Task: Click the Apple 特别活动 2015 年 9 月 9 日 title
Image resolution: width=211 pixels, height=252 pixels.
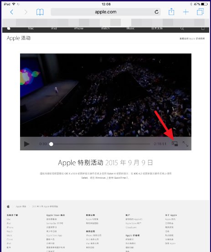Action: tap(105, 163)
